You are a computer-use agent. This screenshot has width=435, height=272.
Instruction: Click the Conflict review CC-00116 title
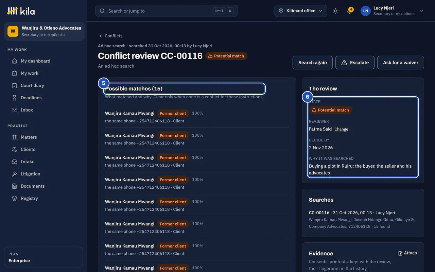coord(150,56)
